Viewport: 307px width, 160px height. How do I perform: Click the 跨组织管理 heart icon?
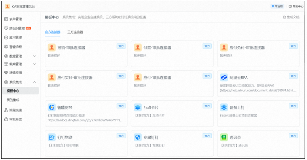coord(6,28)
